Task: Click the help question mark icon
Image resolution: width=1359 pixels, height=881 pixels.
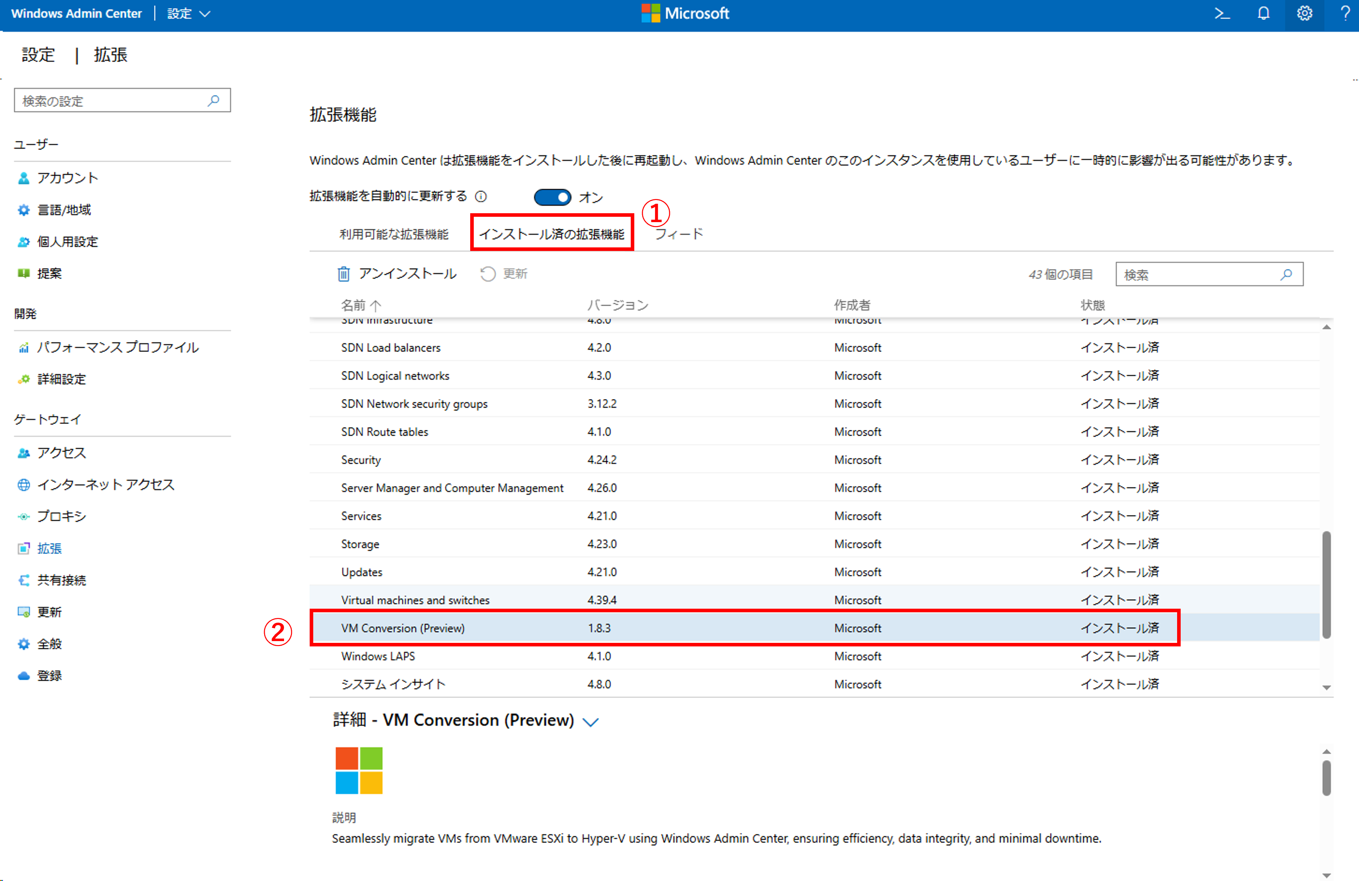Action: pyautogui.click(x=1345, y=13)
